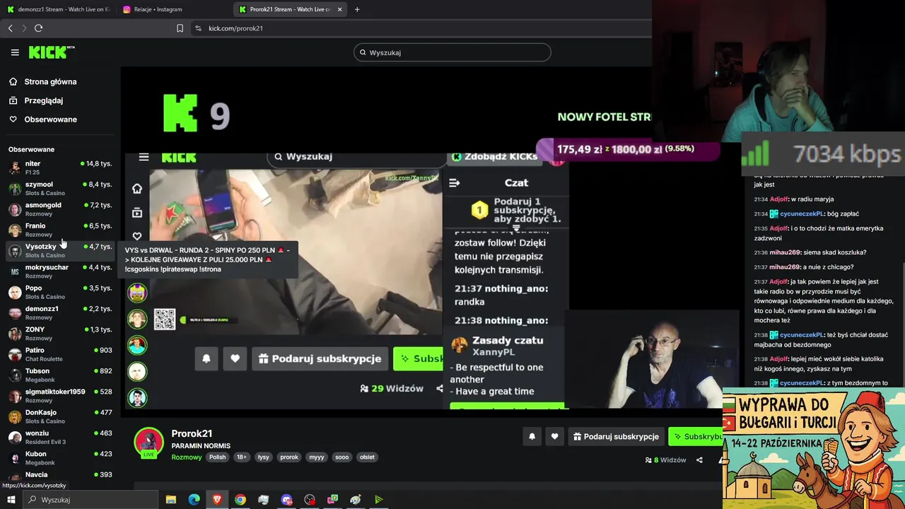Screen dimensions: 905x509
Task: Open asmongold's channel in followed list
Action: tap(60, 209)
